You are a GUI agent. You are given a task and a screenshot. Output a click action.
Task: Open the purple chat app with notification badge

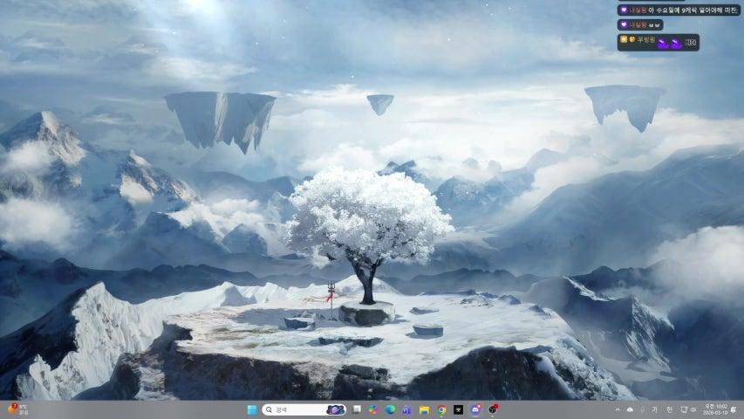point(475,409)
